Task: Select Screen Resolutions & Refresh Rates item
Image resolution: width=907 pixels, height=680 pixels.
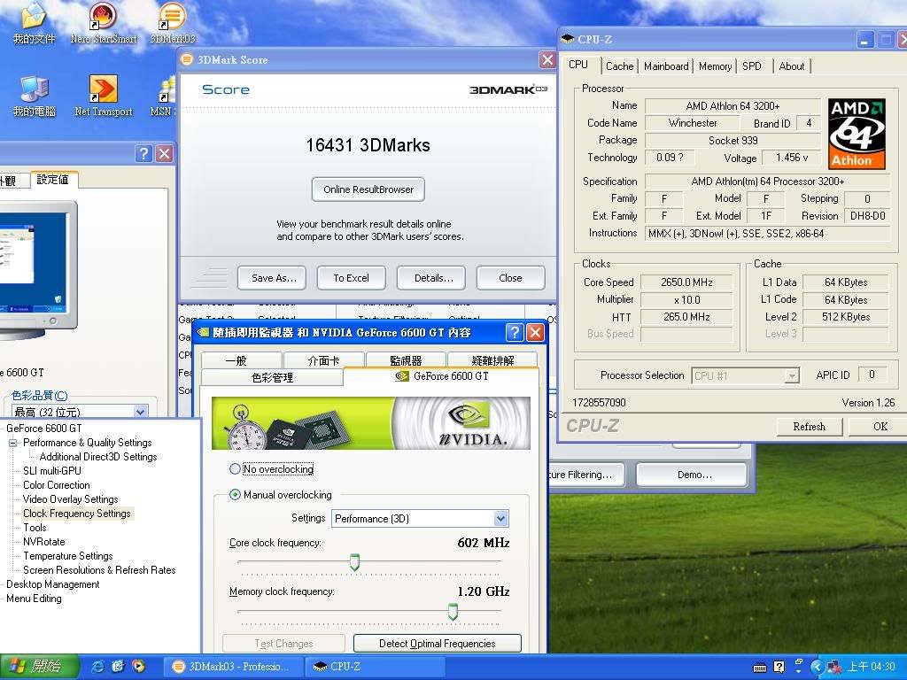Action: pyautogui.click(x=99, y=570)
